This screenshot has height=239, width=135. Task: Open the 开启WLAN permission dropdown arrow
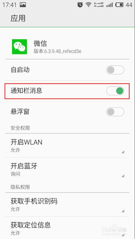pos(123,152)
